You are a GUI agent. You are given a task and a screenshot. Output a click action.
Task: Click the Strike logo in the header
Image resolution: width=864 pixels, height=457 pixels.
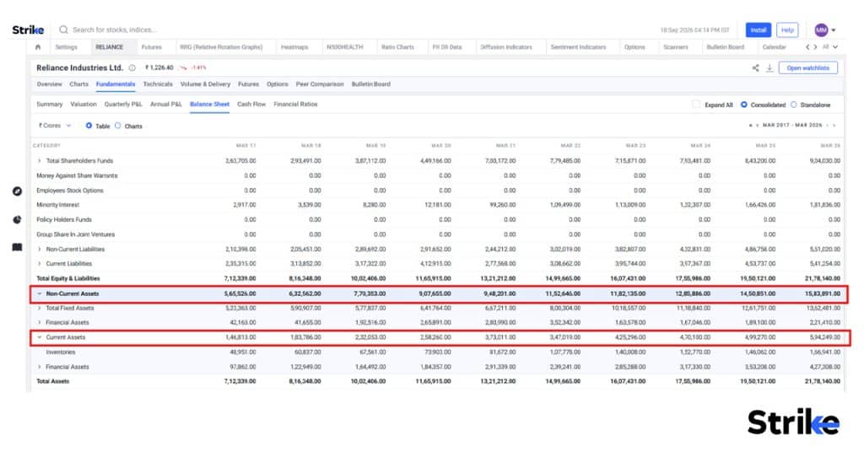click(x=28, y=30)
